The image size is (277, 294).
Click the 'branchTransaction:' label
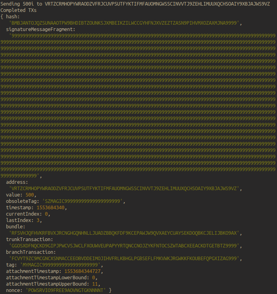coord(31,252)
